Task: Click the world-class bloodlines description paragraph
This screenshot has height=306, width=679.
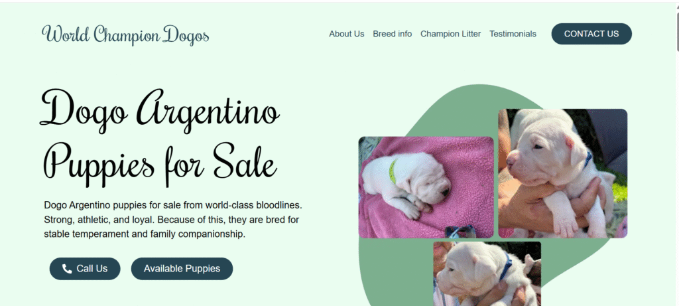Action: tap(173, 219)
